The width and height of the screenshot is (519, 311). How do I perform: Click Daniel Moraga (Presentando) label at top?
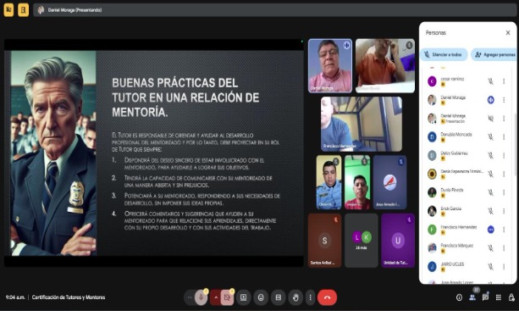pos(75,10)
